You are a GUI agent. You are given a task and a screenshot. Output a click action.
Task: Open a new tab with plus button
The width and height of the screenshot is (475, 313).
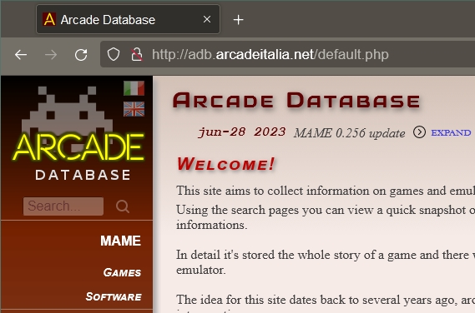point(239,20)
